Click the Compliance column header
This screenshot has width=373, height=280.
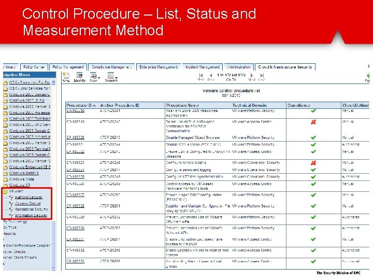click(298, 105)
